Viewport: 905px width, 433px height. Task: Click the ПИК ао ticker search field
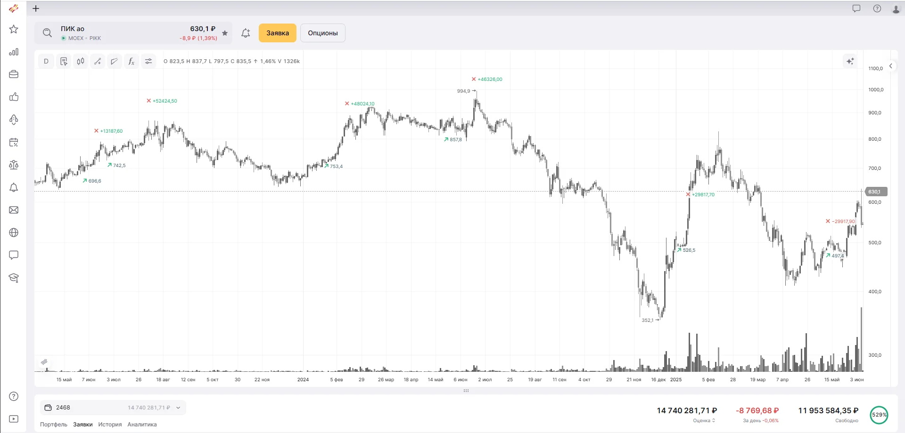point(118,33)
